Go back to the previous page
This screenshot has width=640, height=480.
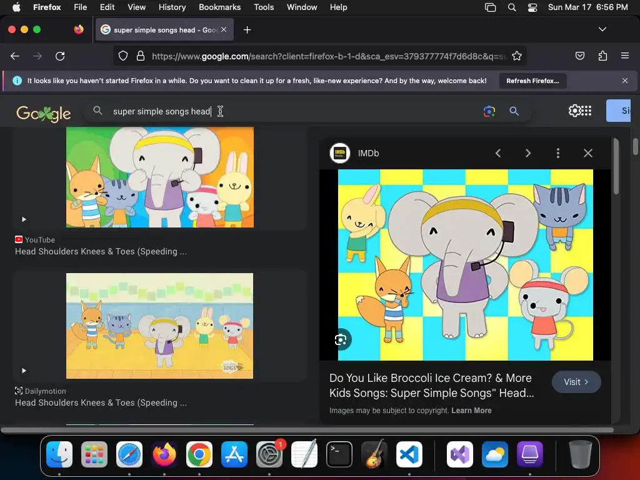(x=15, y=56)
